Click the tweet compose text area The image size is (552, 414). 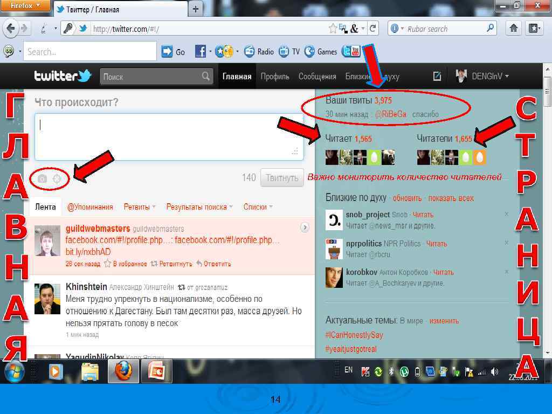point(169,136)
